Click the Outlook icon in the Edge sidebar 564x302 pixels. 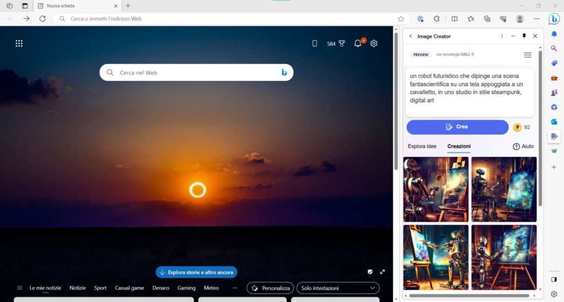[554, 122]
